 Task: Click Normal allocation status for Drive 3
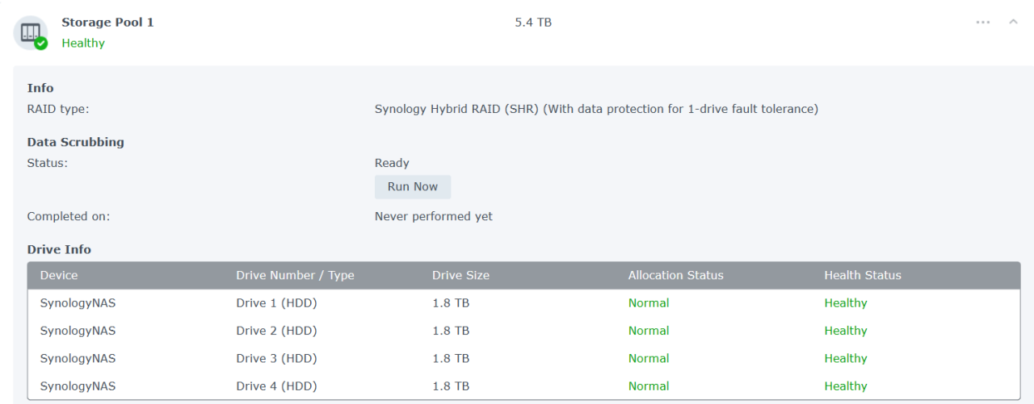tap(649, 359)
